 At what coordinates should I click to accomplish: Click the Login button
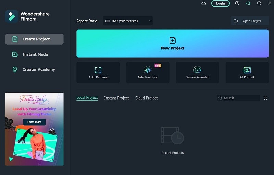[221, 3]
